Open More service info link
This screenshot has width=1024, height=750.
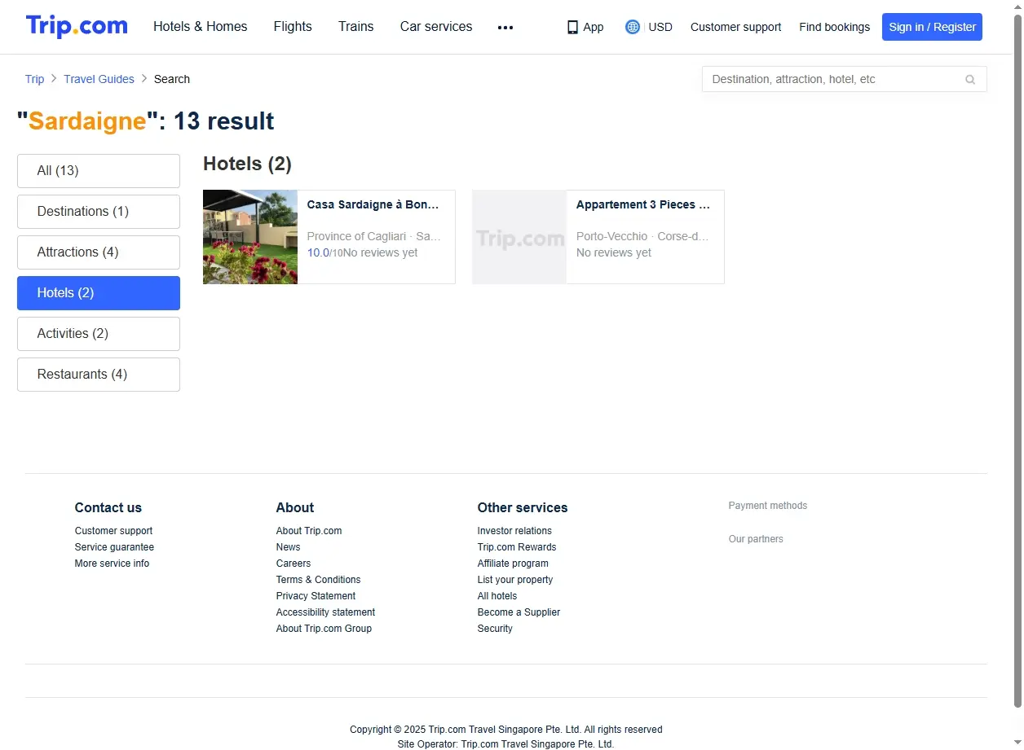coord(112,564)
